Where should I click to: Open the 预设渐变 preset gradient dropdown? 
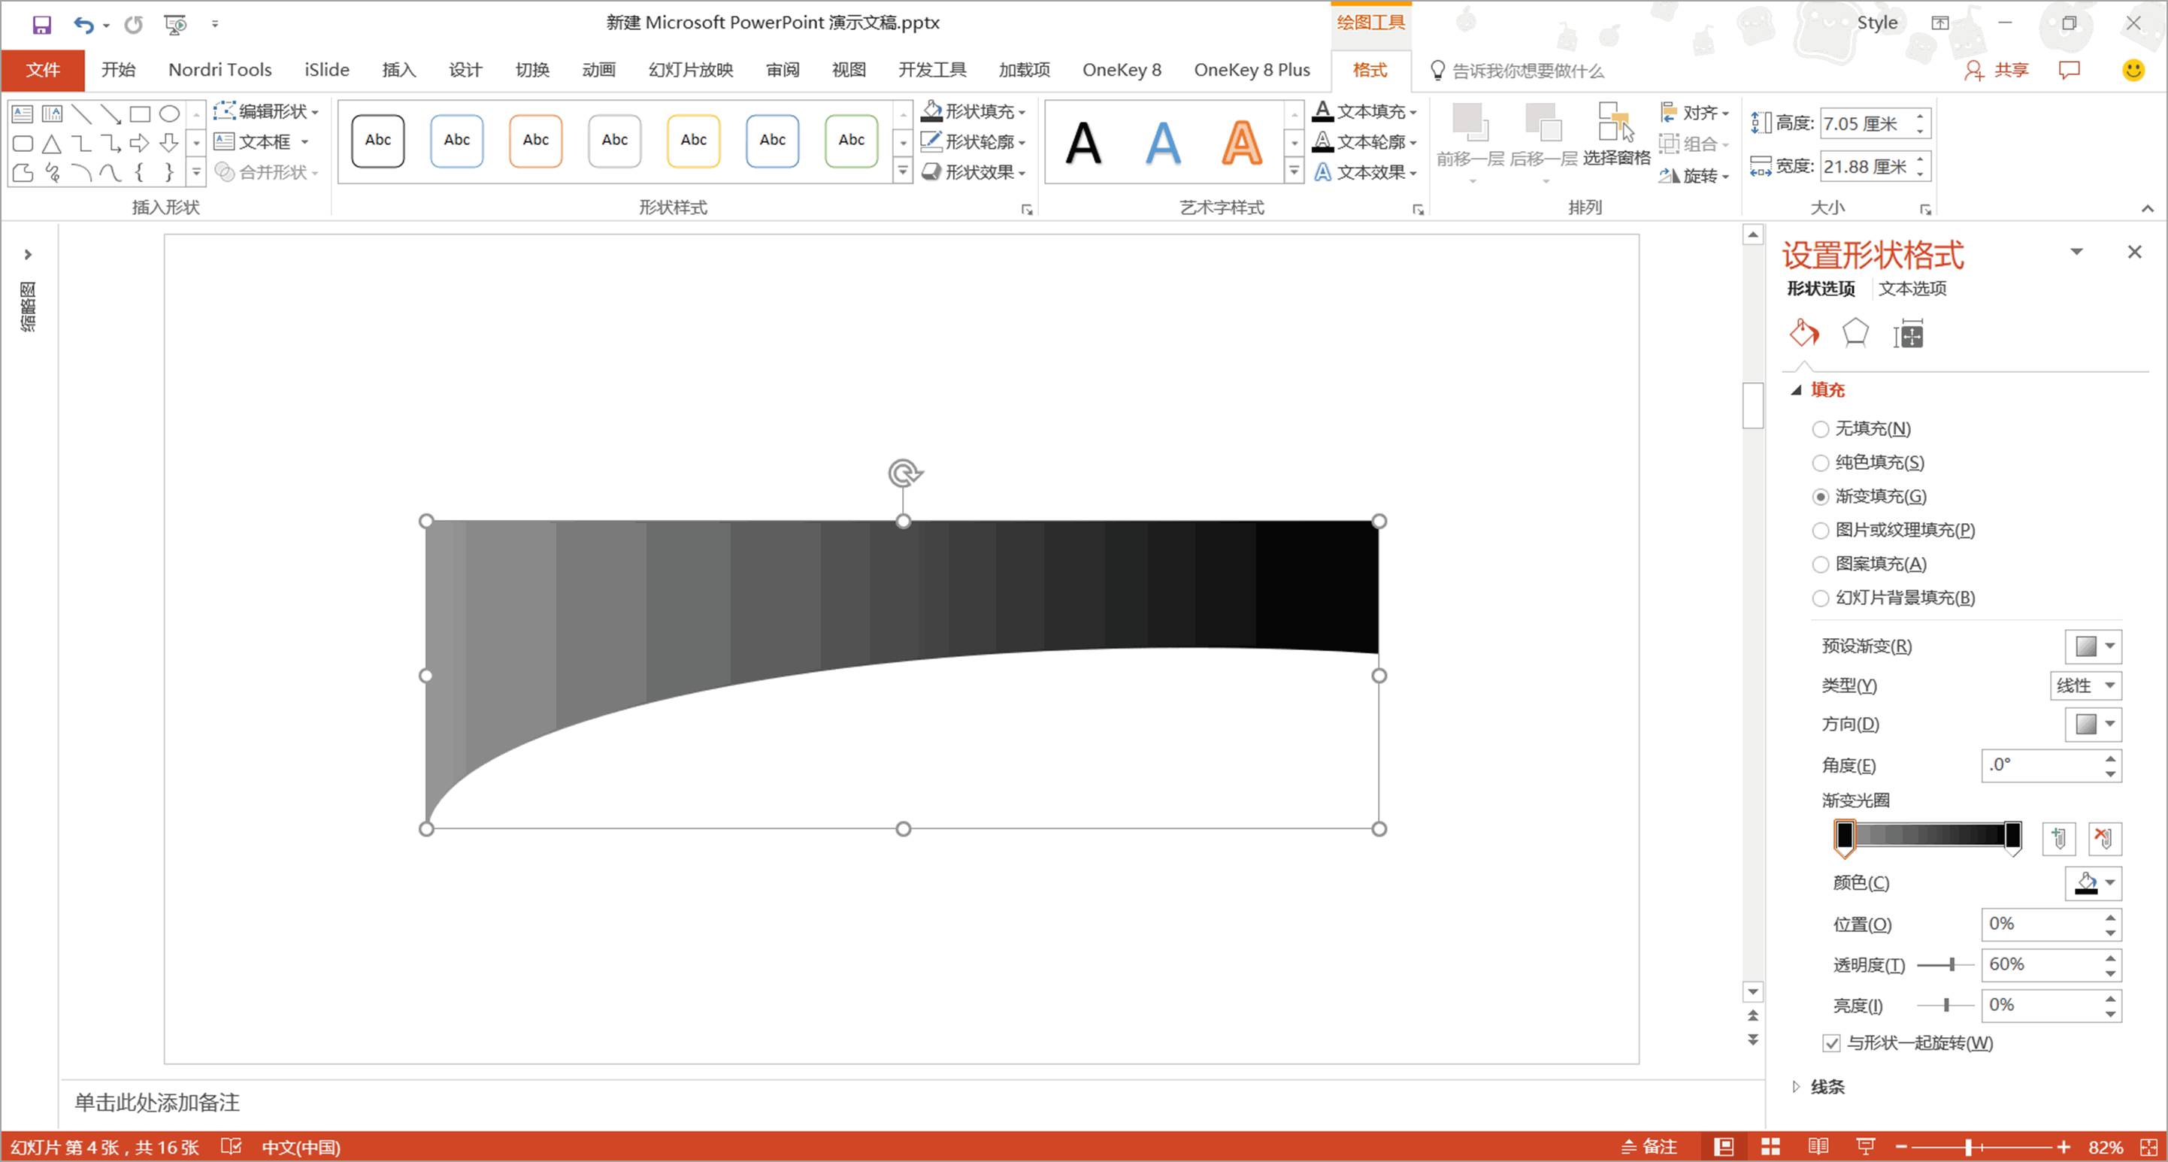click(2093, 646)
